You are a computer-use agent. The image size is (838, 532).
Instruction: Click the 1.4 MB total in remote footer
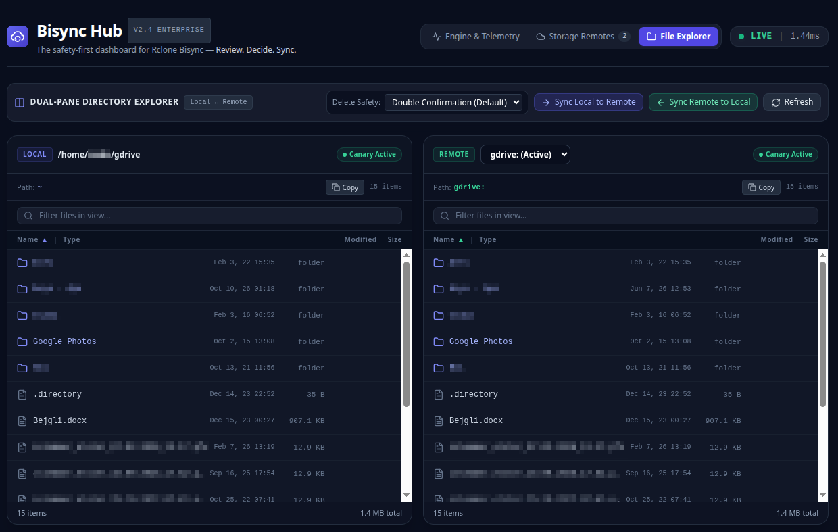pos(797,513)
